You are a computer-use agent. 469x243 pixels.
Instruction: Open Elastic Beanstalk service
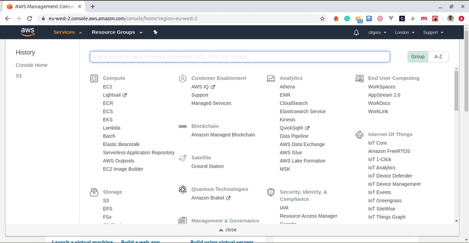(121, 145)
